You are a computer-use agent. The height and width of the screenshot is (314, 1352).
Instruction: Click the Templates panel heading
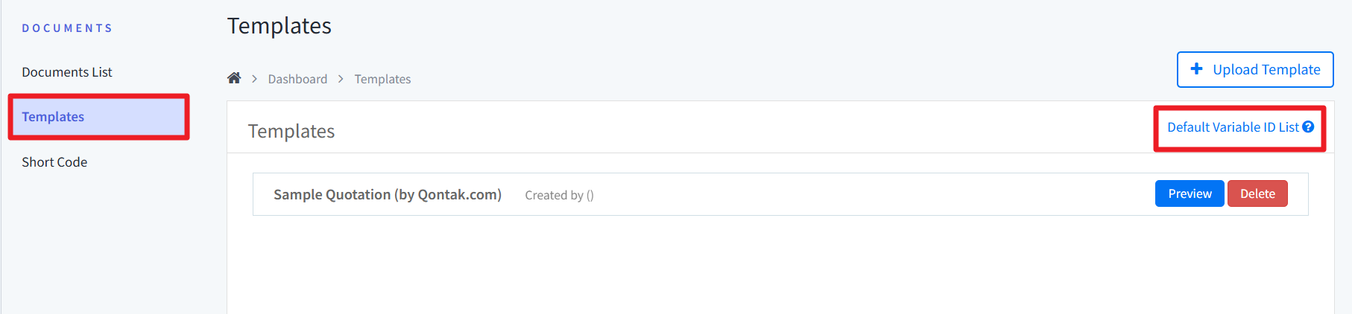pos(291,131)
